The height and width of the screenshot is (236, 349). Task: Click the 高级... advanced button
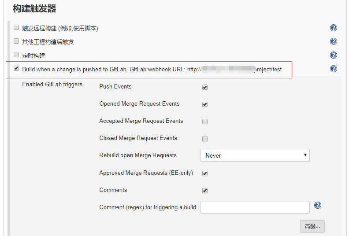312,227
